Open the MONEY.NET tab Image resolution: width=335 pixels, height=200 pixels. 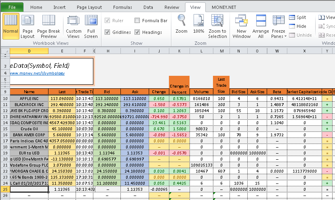224,7
